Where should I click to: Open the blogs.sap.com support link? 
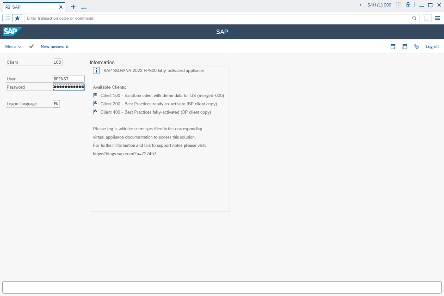[124, 153]
